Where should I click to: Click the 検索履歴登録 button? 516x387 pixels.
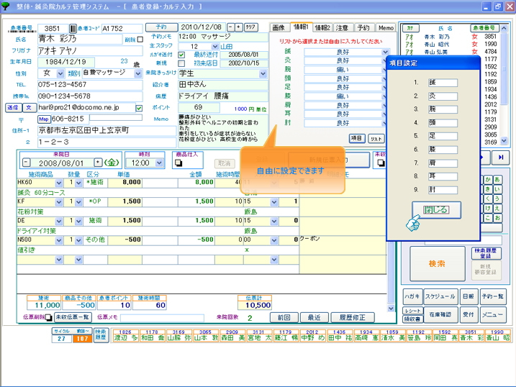[486, 253]
